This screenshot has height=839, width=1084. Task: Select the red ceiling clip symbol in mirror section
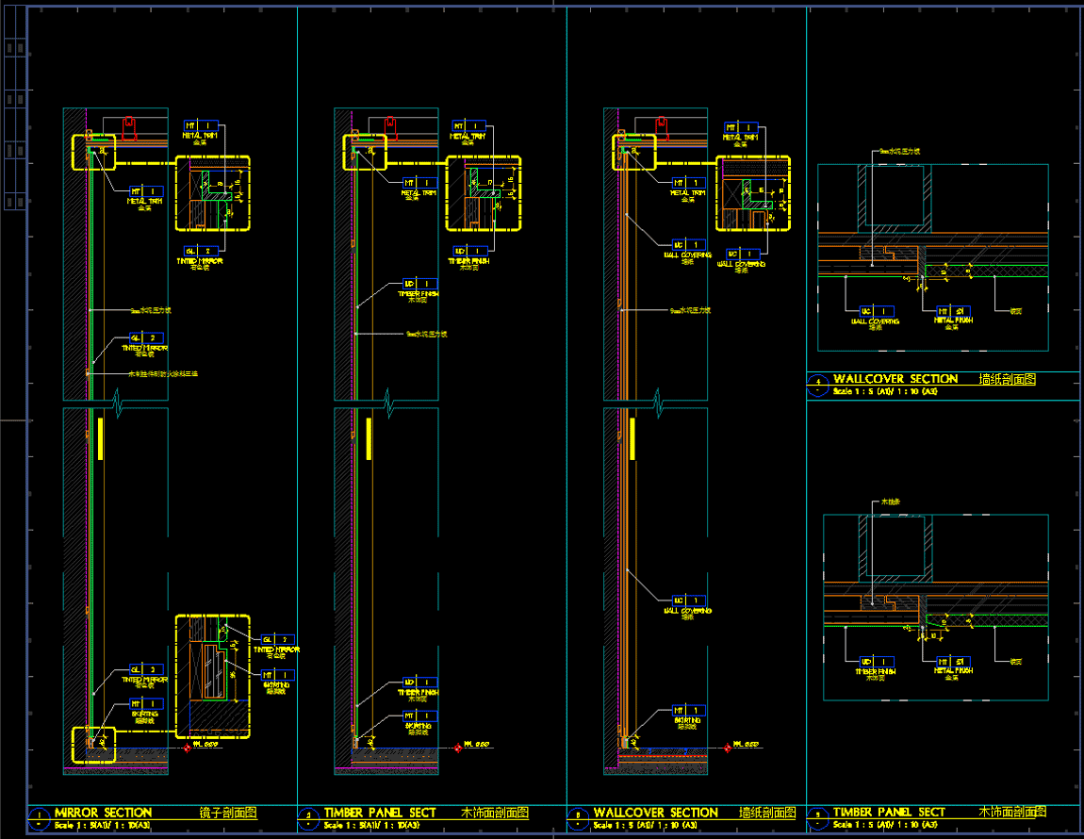[x=130, y=127]
